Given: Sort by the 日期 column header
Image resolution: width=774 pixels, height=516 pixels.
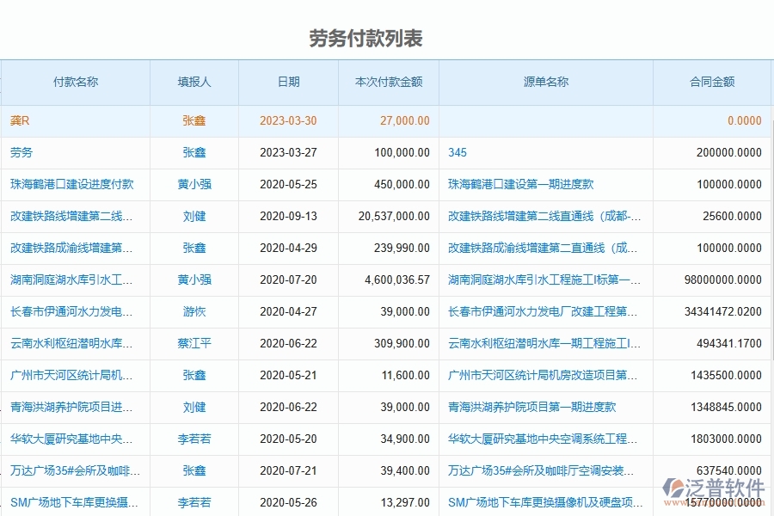Looking at the screenshot, I should [x=288, y=82].
